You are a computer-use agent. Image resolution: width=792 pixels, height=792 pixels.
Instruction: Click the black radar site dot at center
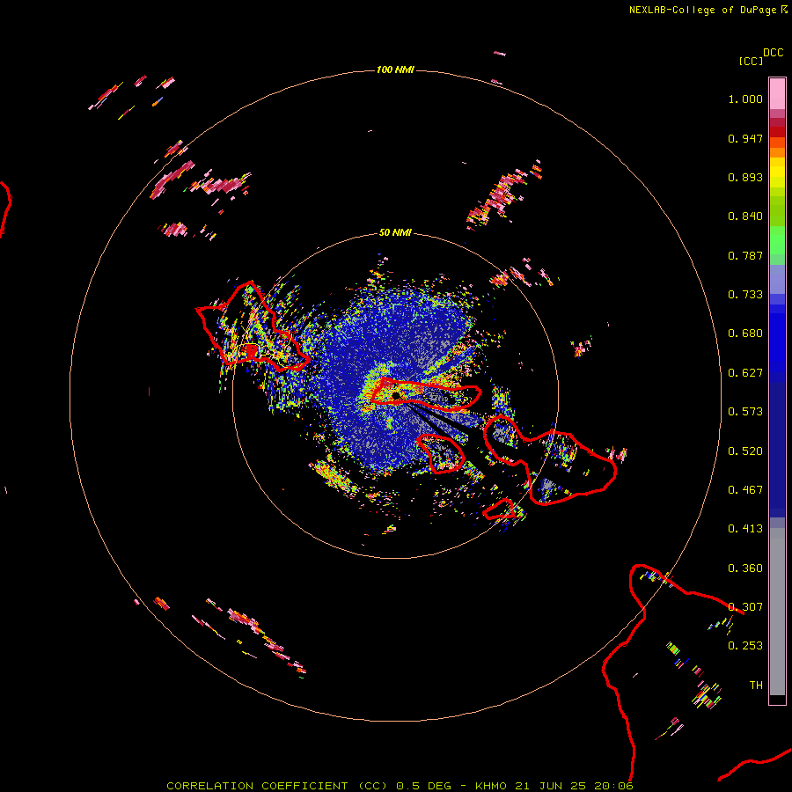coord(396,395)
